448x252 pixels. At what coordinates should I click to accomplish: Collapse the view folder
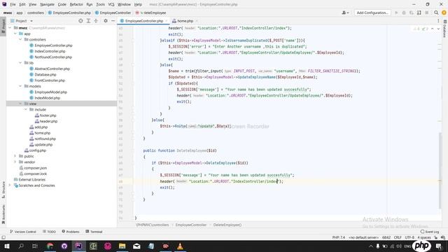click(20, 104)
